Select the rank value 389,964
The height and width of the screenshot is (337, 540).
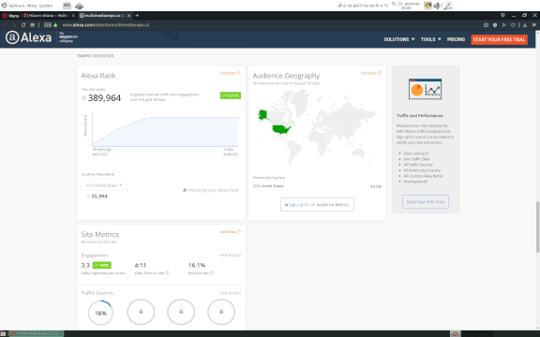[x=104, y=98]
